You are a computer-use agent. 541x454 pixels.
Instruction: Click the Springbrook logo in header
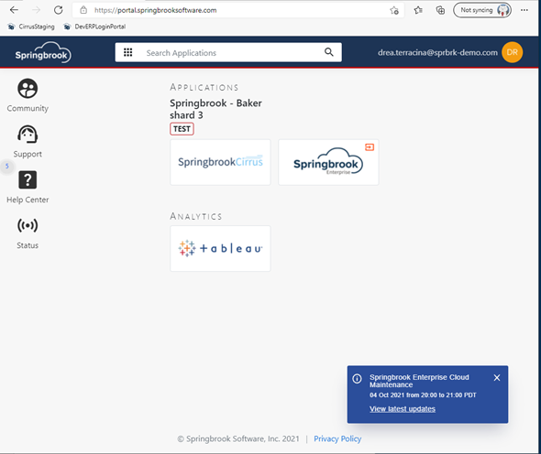click(x=43, y=53)
